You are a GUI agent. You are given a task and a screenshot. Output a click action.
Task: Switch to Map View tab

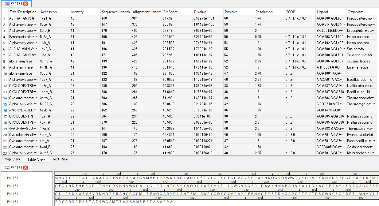[x=12, y=159]
